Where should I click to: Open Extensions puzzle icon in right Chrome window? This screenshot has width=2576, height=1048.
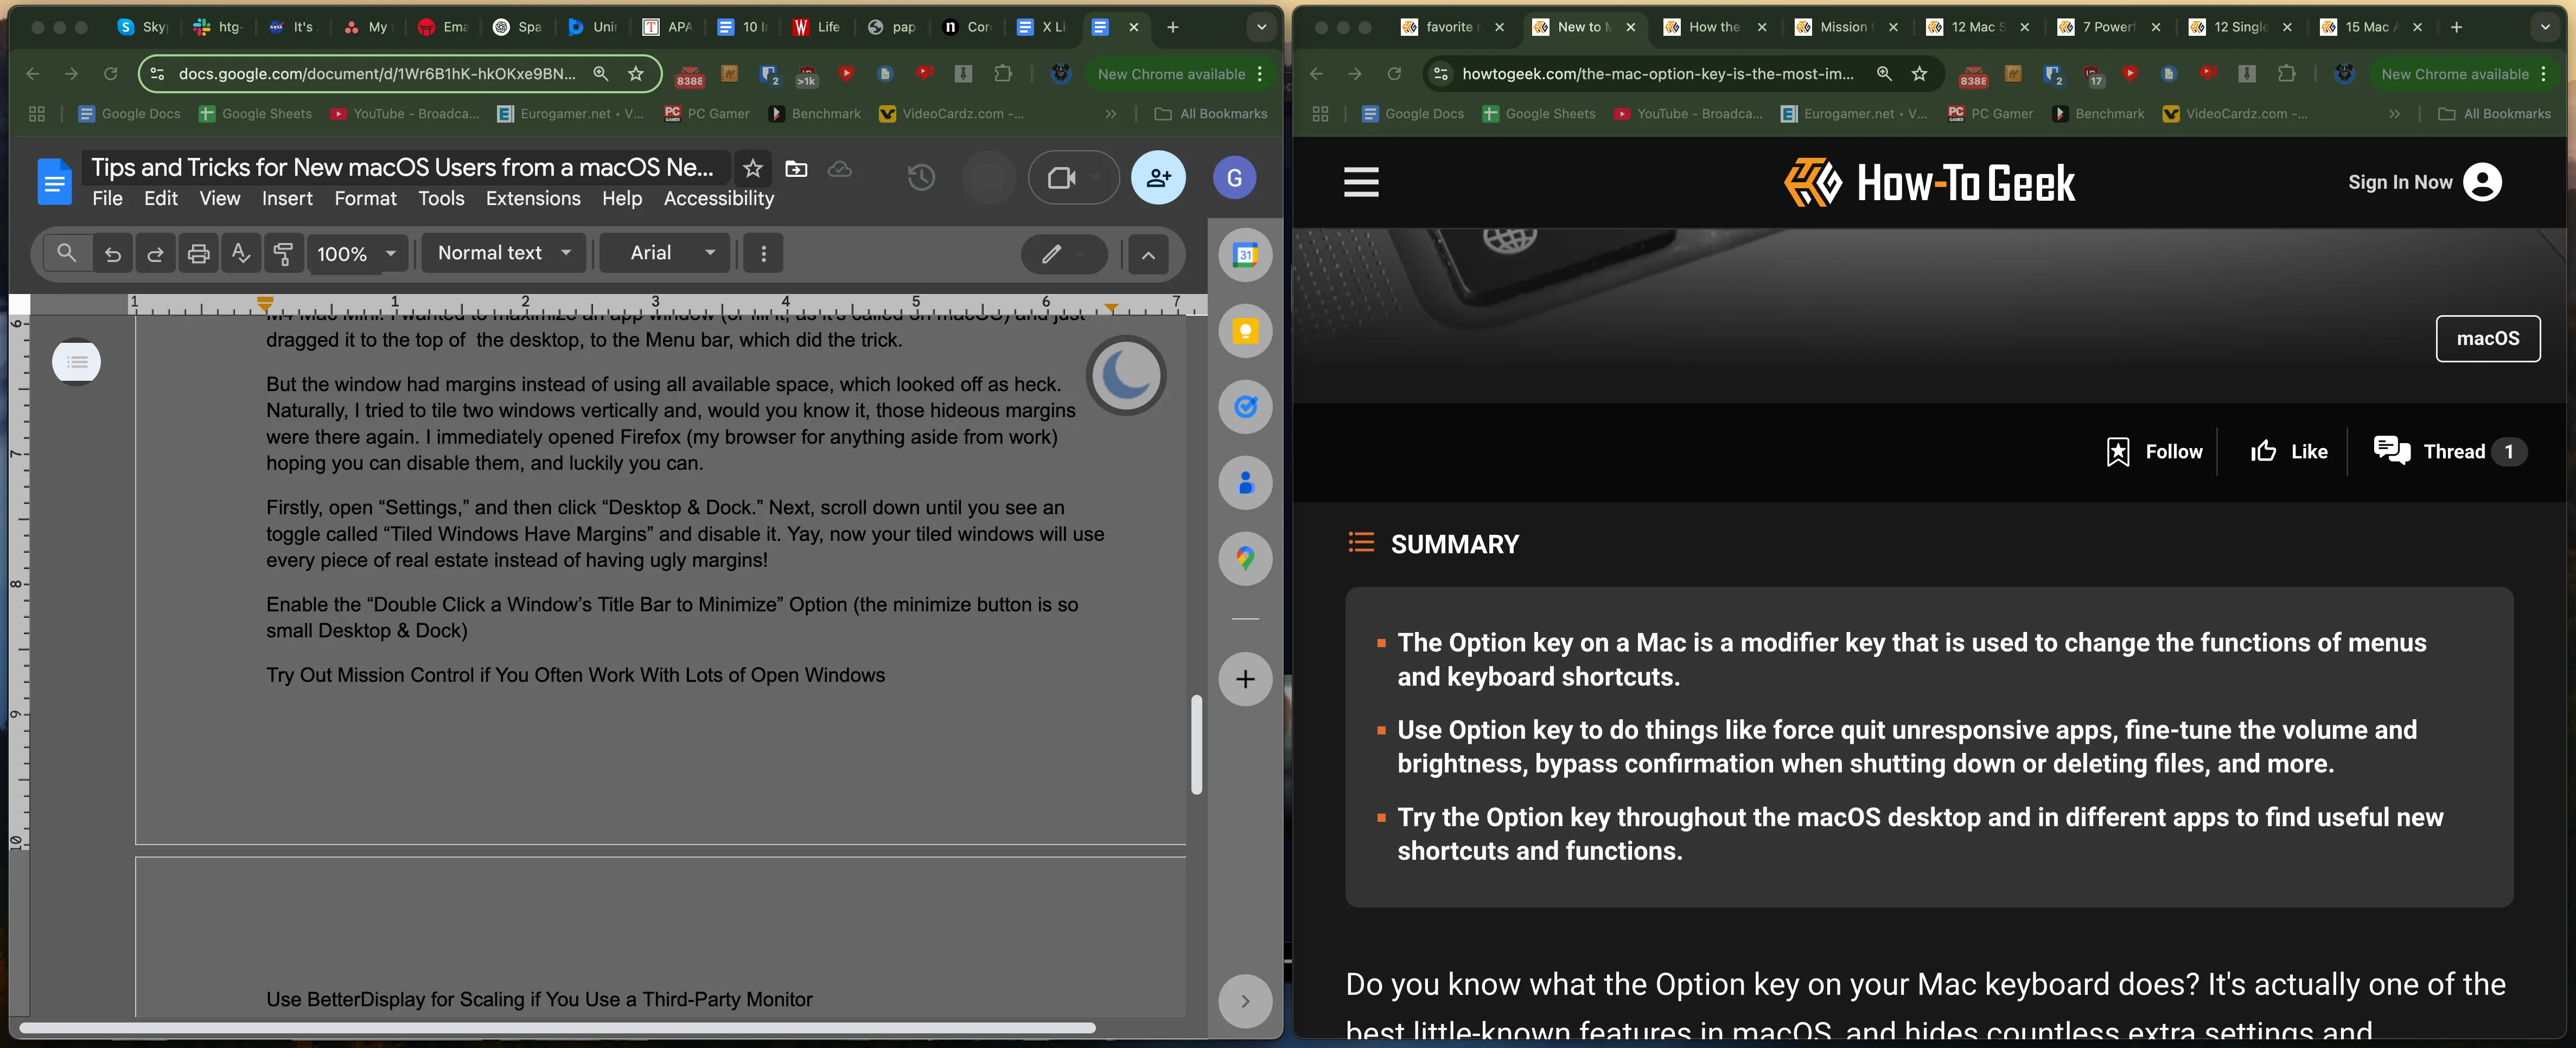click(2286, 73)
